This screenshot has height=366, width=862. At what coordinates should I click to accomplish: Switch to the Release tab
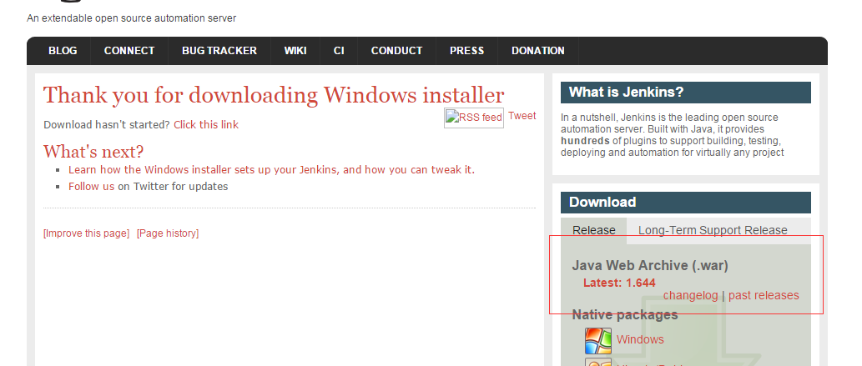(594, 230)
